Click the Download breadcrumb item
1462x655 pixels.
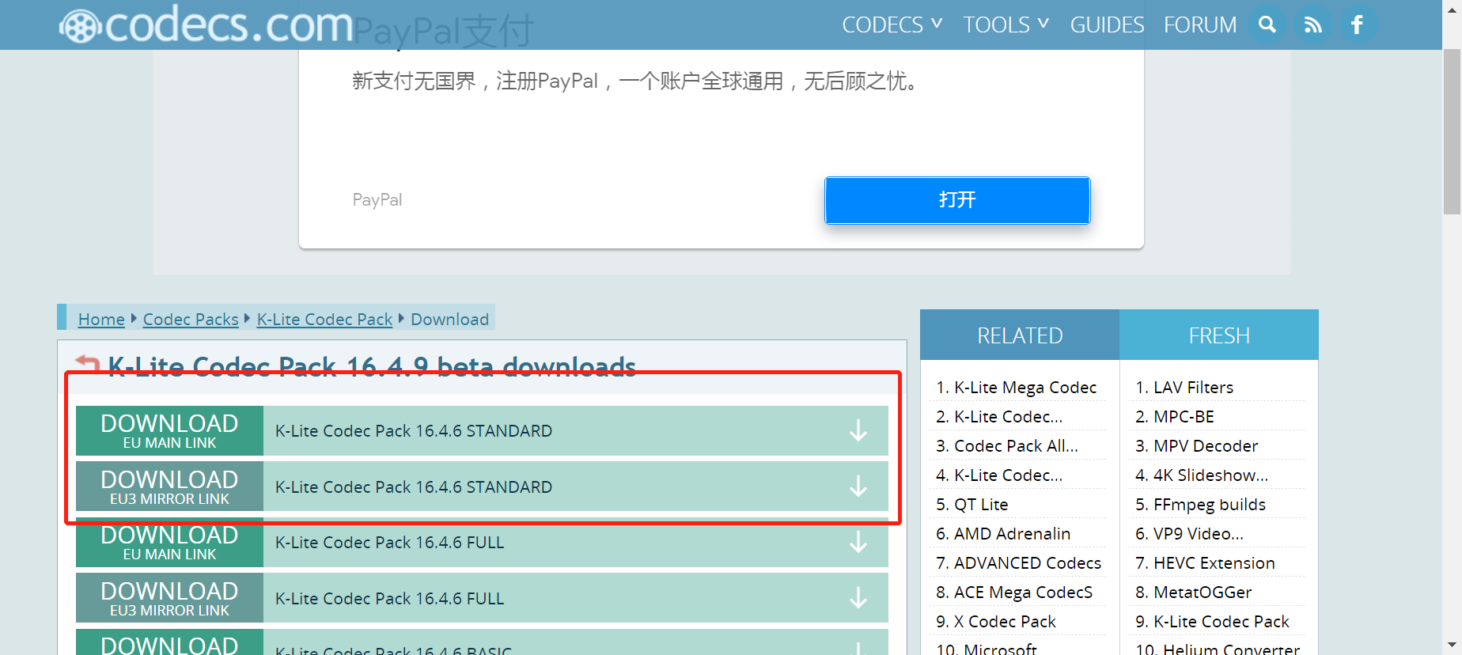(x=449, y=320)
